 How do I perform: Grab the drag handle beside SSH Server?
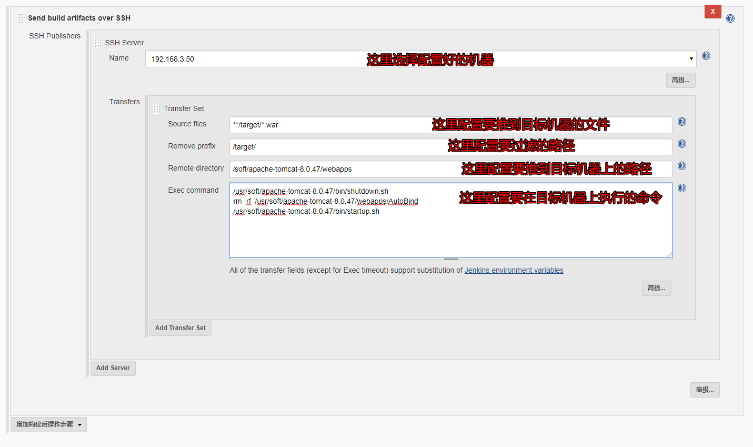tap(98, 43)
